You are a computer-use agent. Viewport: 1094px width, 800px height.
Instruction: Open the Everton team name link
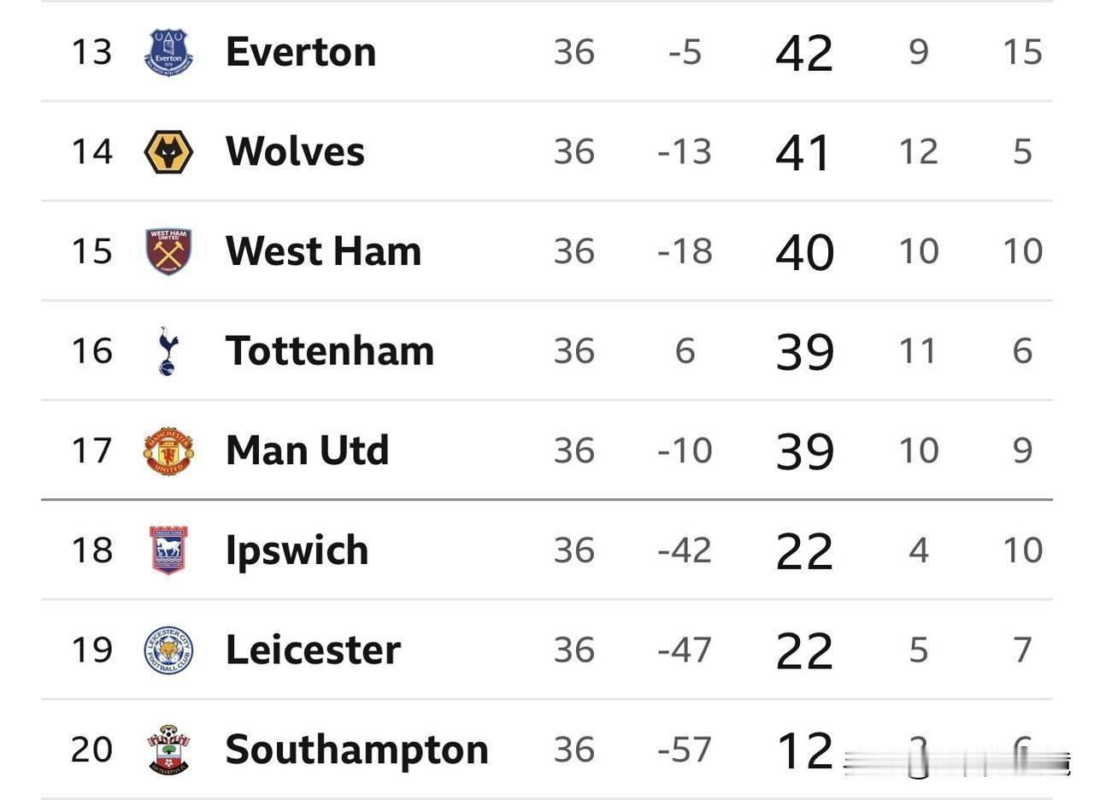[x=301, y=52]
